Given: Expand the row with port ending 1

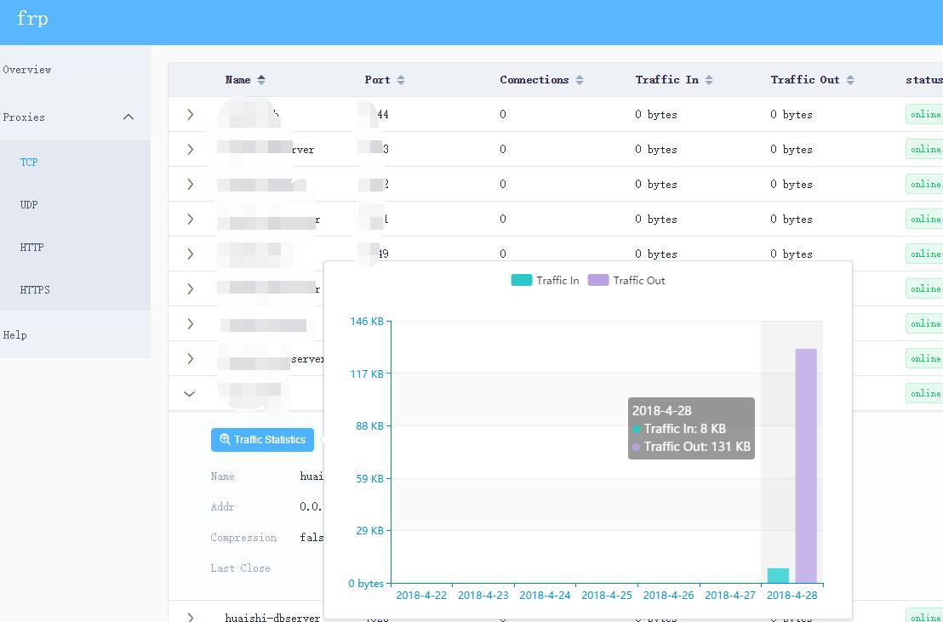Looking at the screenshot, I should coord(190,219).
